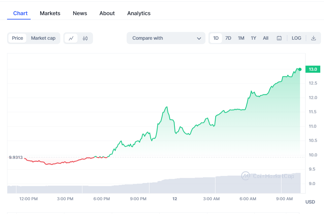Click the green current price dot

(x=300, y=69)
